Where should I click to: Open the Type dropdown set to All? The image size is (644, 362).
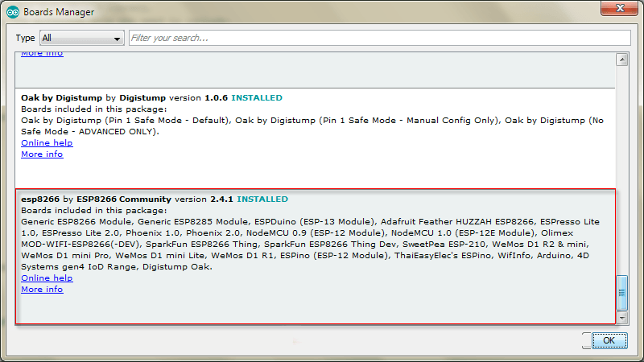(x=82, y=38)
